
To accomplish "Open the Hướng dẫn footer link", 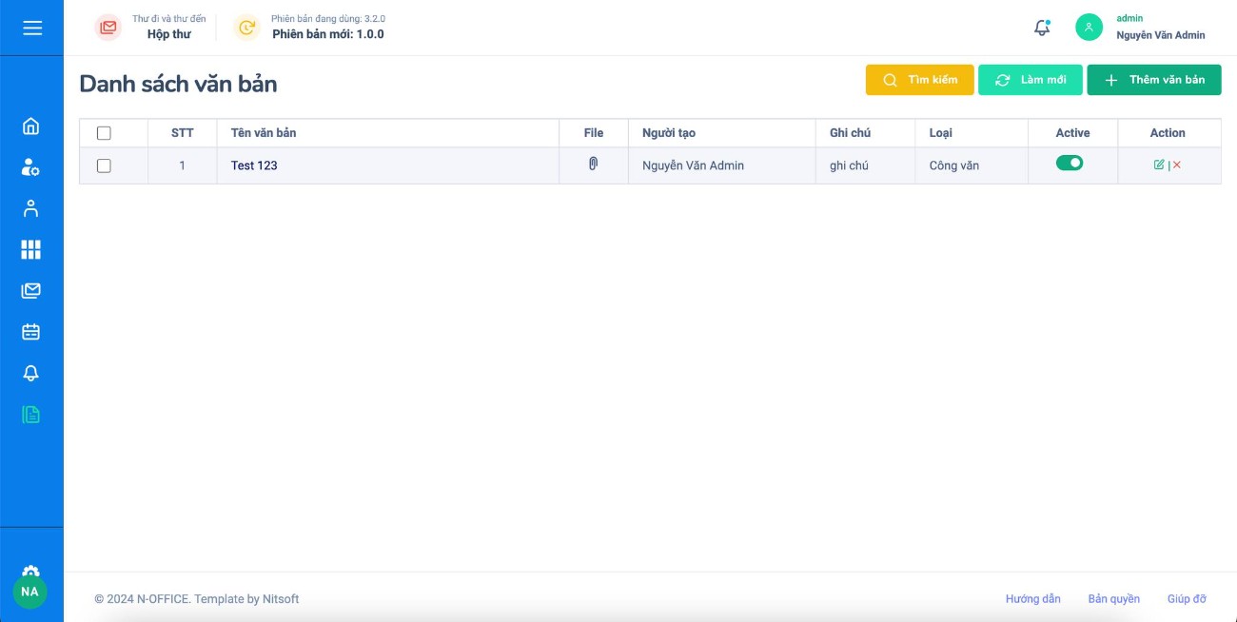I will coord(1032,599).
